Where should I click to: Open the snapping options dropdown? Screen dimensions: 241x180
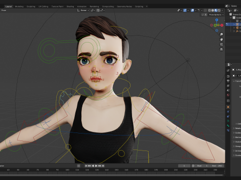pos(102,10)
